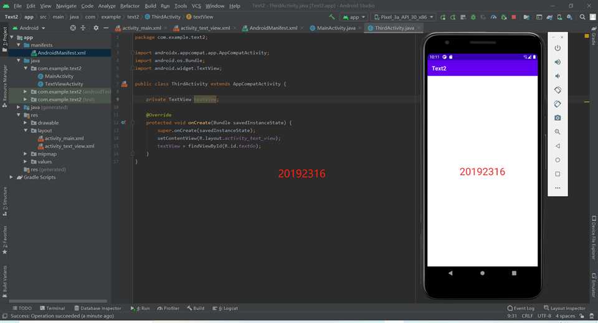Select MainActivity in project tree
This screenshot has width=598, height=323.
(x=59, y=76)
